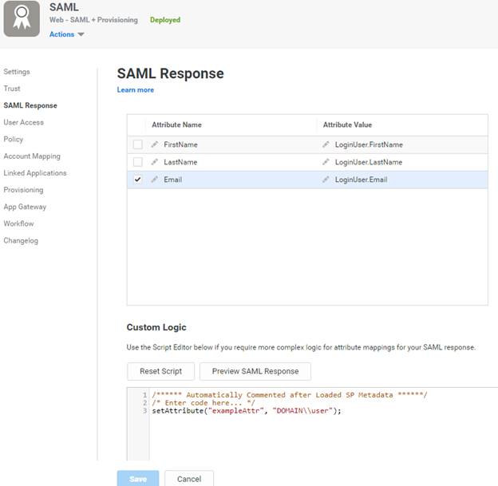Click pencil icon beside FirstName attribute name
498x486 pixels.
point(155,144)
